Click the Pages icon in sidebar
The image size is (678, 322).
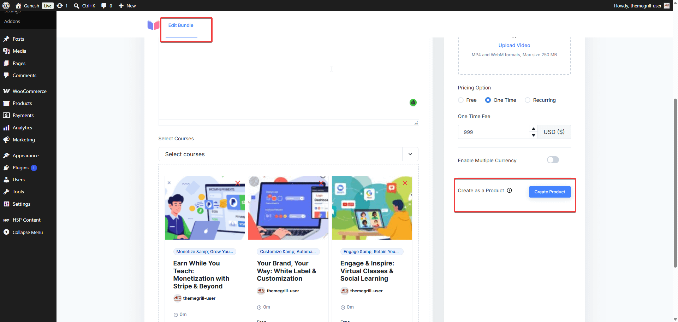[x=6, y=63]
